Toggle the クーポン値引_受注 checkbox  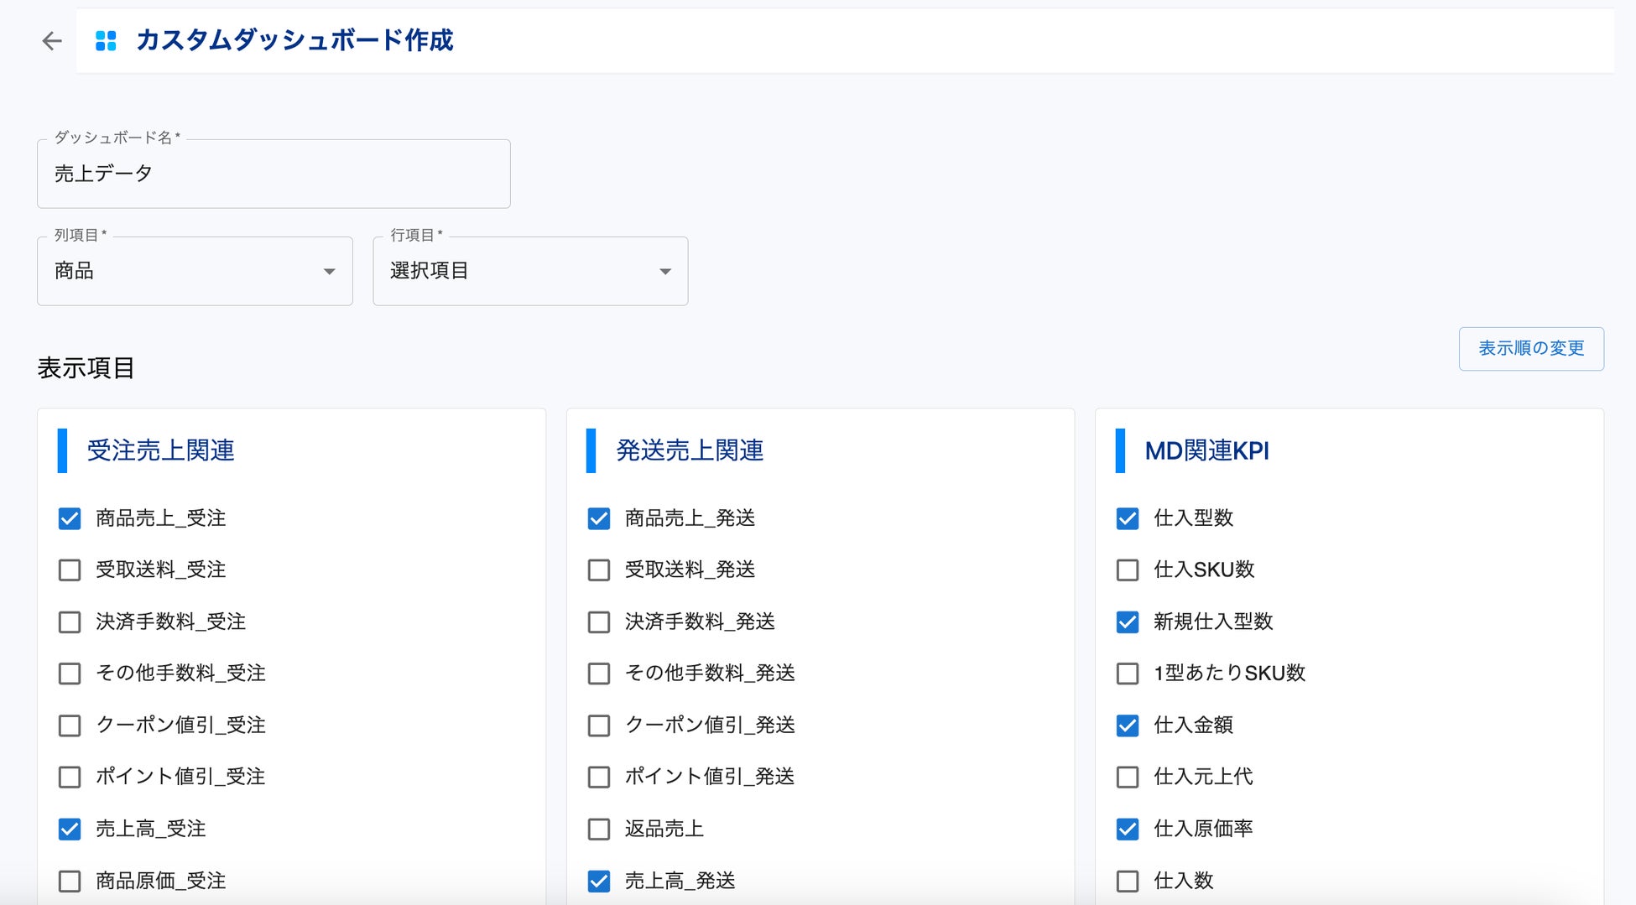point(70,726)
